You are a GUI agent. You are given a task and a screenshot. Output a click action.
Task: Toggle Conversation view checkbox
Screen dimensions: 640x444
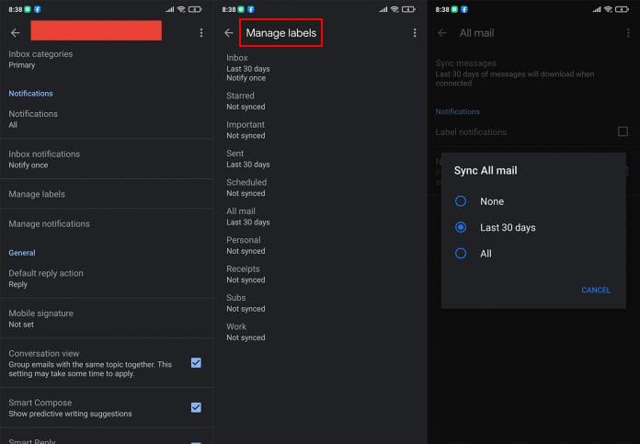[196, 363]
